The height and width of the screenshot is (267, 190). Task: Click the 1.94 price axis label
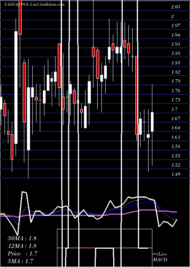[176, 35]
